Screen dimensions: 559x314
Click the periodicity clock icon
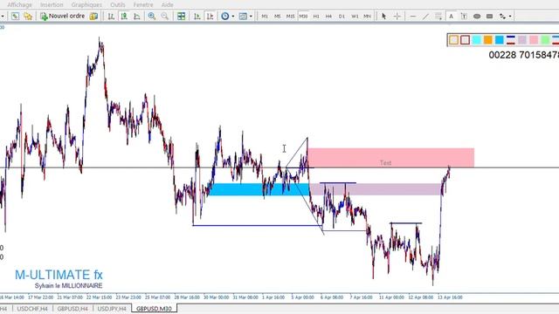coord(225,16)
